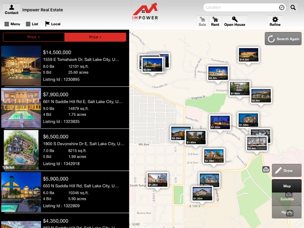Screen dimensions: 304x228
Task: Switch map type to Hybrid
Action: pyautogui.click(x=287, y=212)
